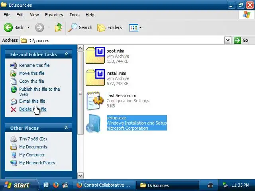Click the Copy task page icon
The height and width of the screenshot is (191, 255).
click(14, 81)
